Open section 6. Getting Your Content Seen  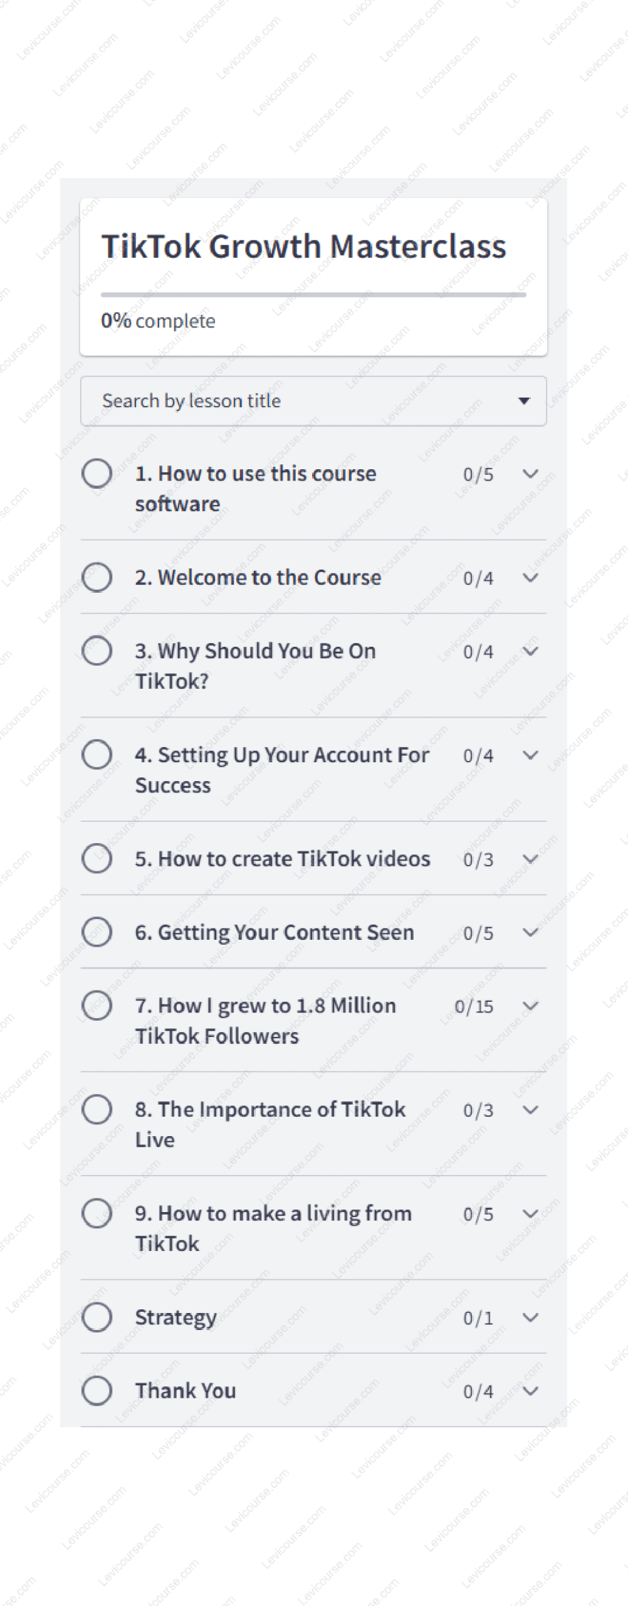pos(274,932)
